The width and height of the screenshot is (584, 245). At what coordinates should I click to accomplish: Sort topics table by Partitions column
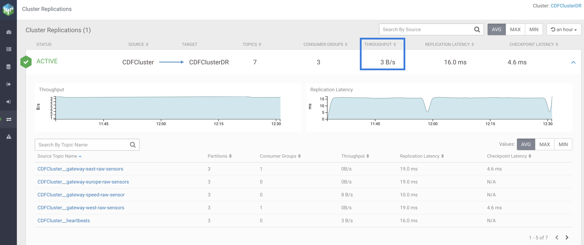[x=220, y=156]
